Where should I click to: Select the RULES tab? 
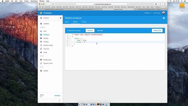[75, 22]
